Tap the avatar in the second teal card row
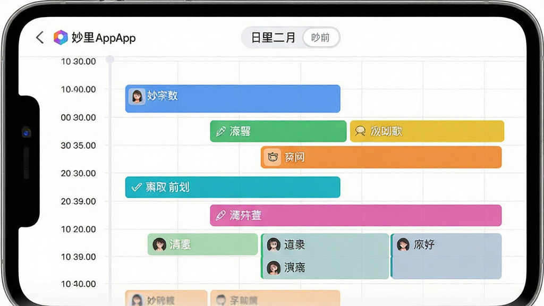544x306 pixels. (274, 268)
